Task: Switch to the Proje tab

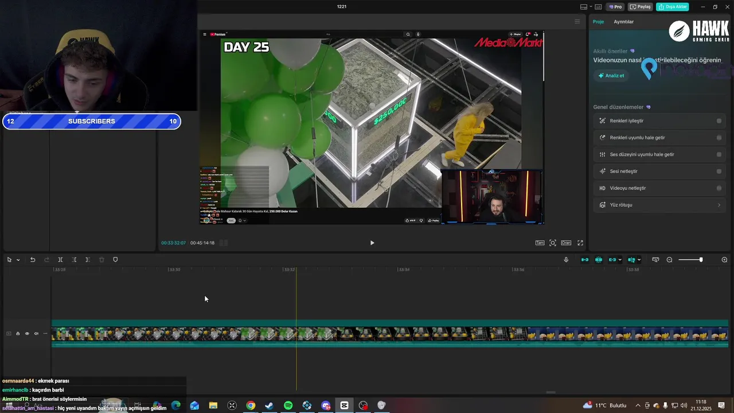Action: [x=598, y=22]
